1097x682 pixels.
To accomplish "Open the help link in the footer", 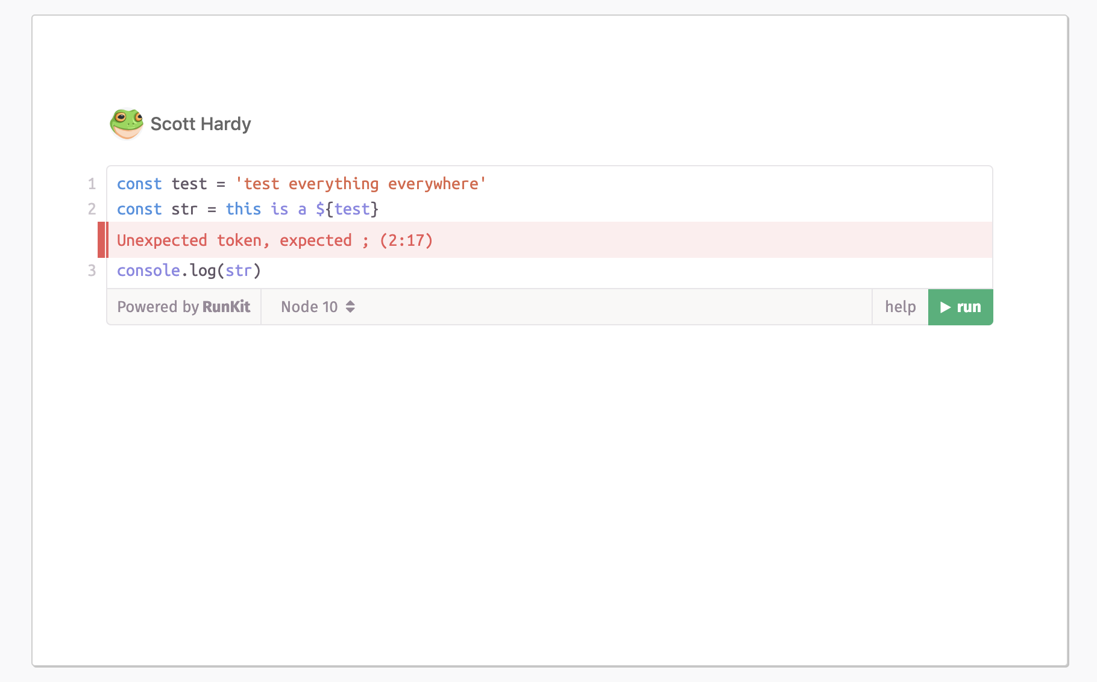I will coord(900,307).
